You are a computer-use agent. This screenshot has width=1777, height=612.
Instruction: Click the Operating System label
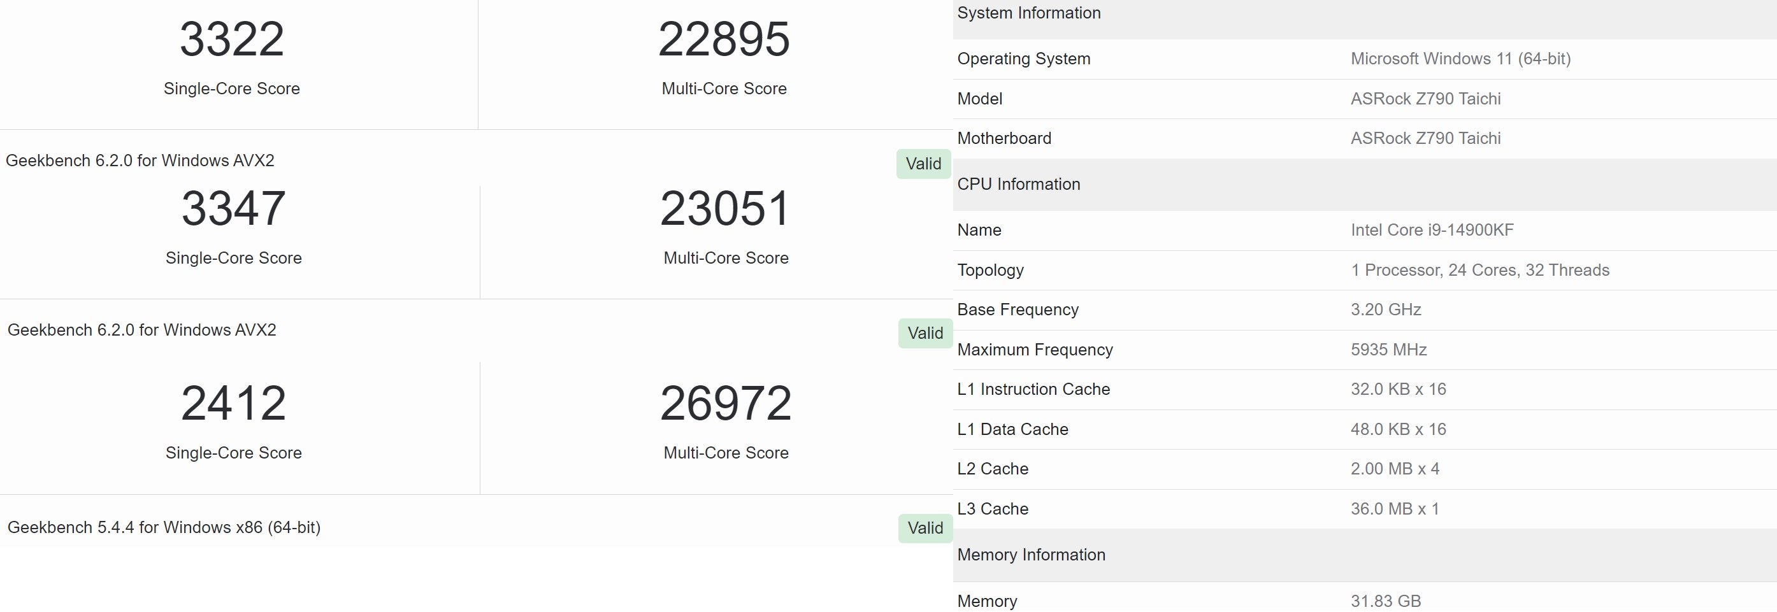coord(1024,59)
